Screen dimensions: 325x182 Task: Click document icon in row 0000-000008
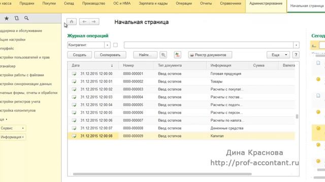(x=74, y=128)
